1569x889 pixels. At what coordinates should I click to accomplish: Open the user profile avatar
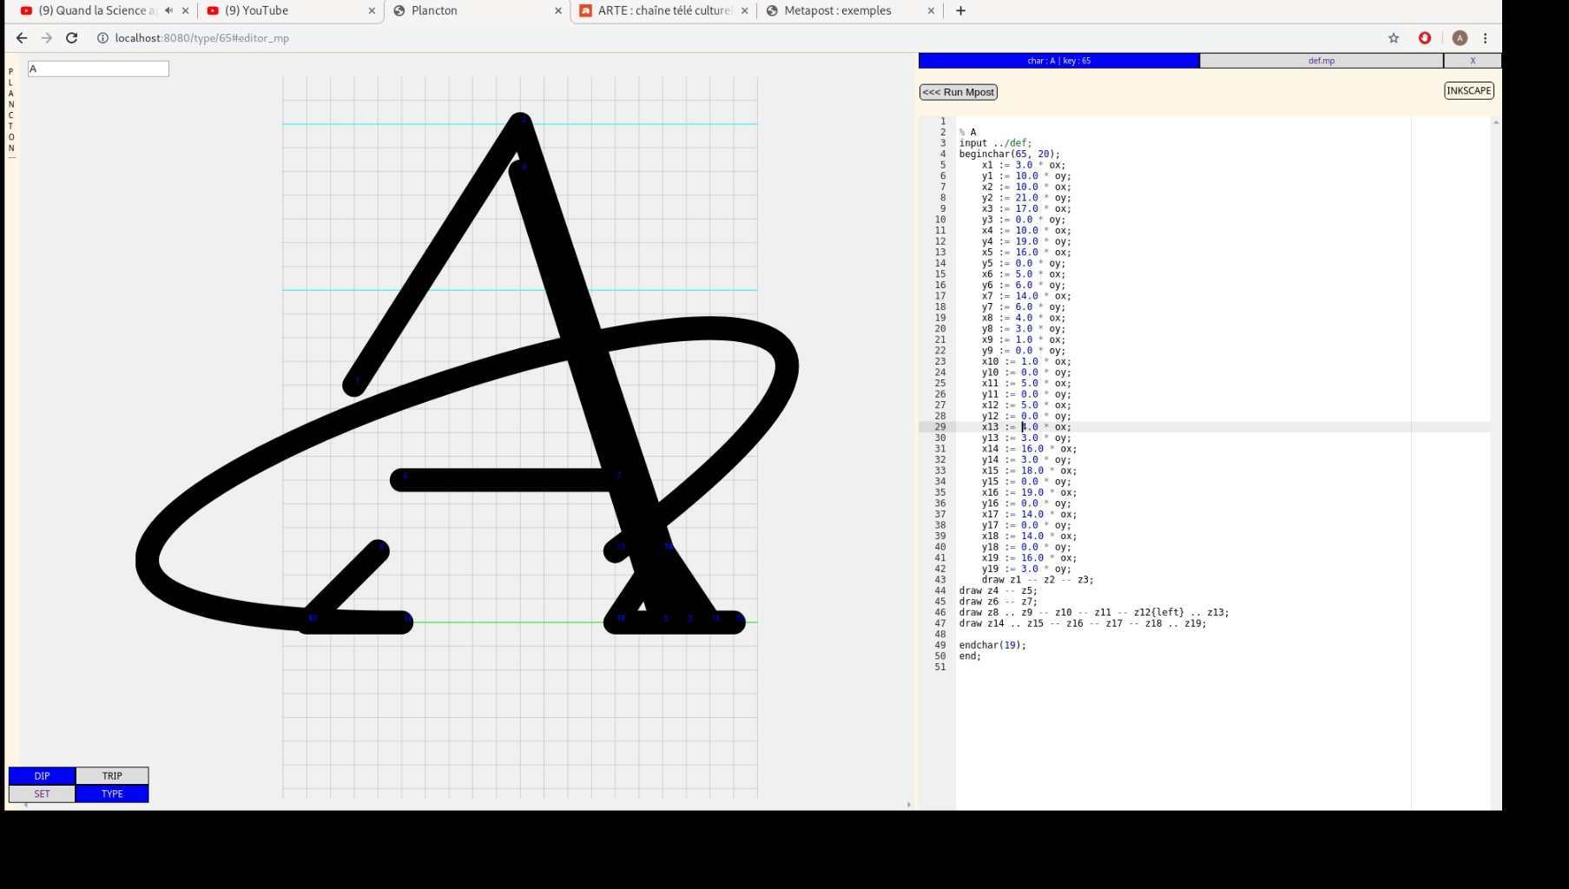point(1460,38)
